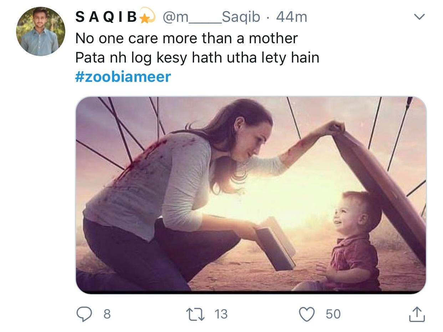Open the share icon for this tweet

(x=416, y=314)
